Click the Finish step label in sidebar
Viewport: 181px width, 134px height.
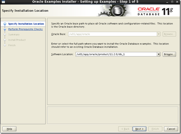pyautogui.click(x=12, y=45)
